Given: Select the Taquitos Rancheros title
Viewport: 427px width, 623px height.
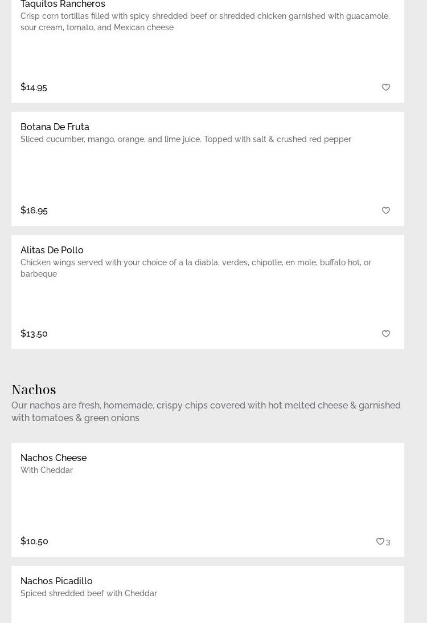Looking at the screenshot, I should [x=63, y=5].
